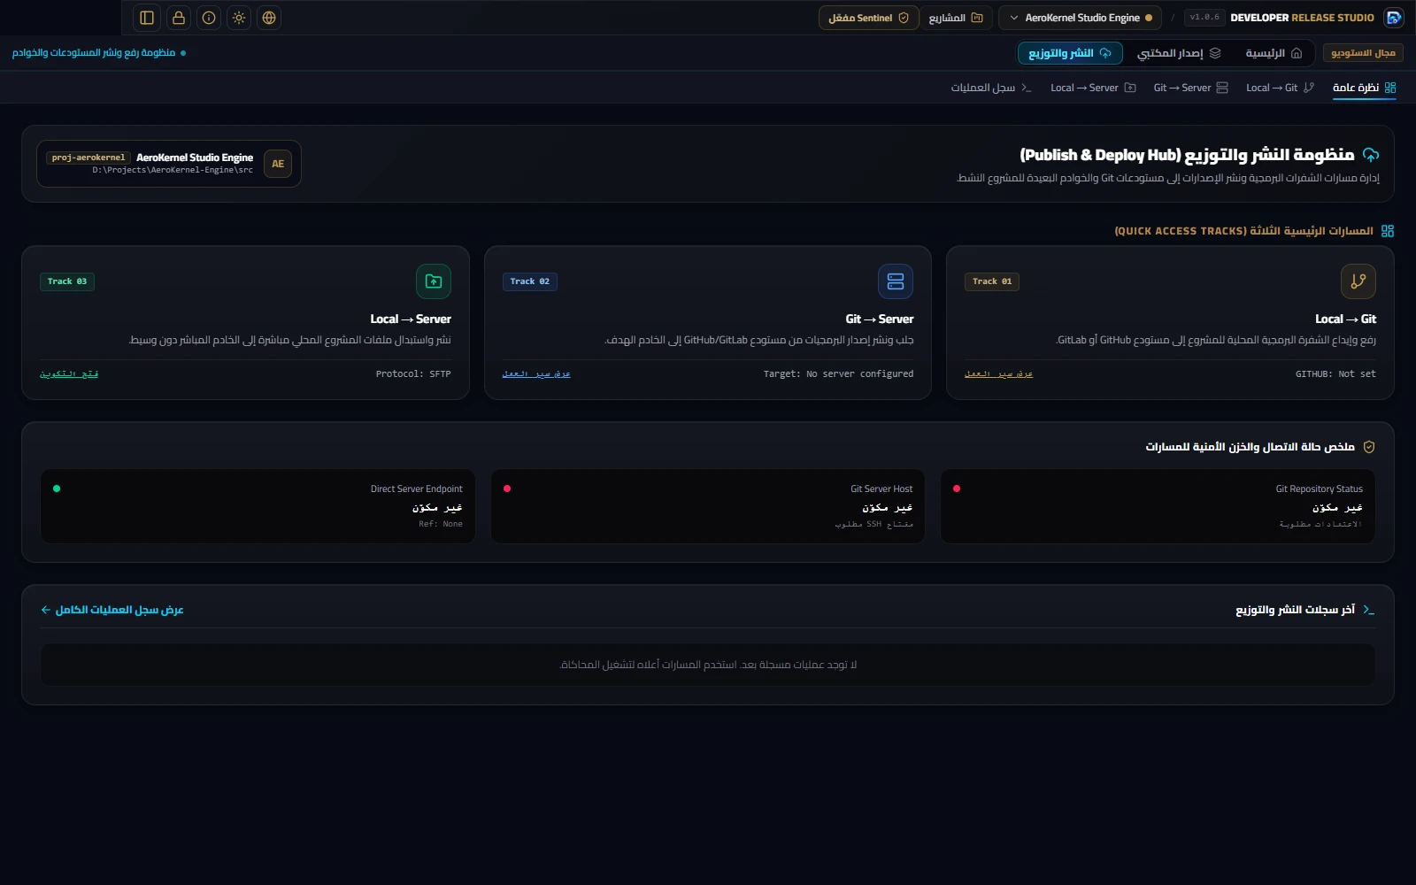
Task: Click the grid icon beside Quick Access Tracks
Action: point(1387,231)
